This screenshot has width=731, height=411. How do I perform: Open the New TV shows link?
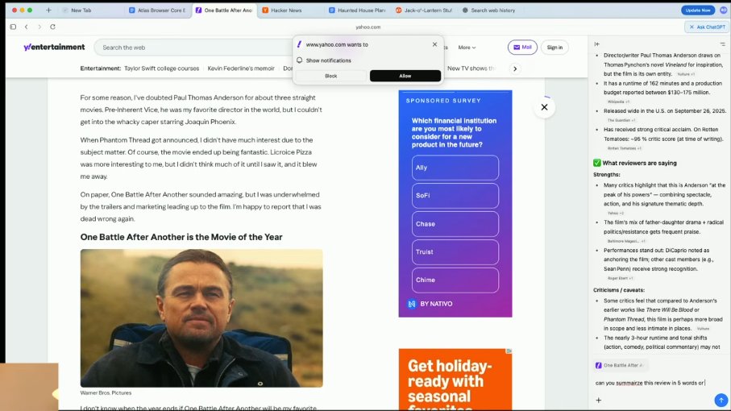point(471,68)
